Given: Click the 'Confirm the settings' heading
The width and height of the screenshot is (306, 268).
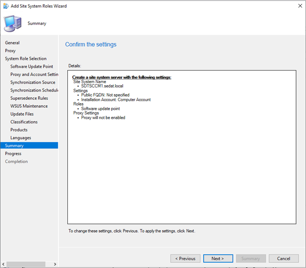Looking at the screenshot, I should click(x=91, y=44).
